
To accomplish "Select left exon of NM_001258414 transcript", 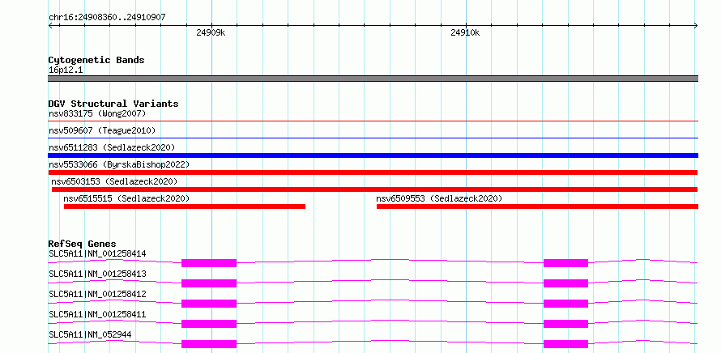I will point(209,263).
